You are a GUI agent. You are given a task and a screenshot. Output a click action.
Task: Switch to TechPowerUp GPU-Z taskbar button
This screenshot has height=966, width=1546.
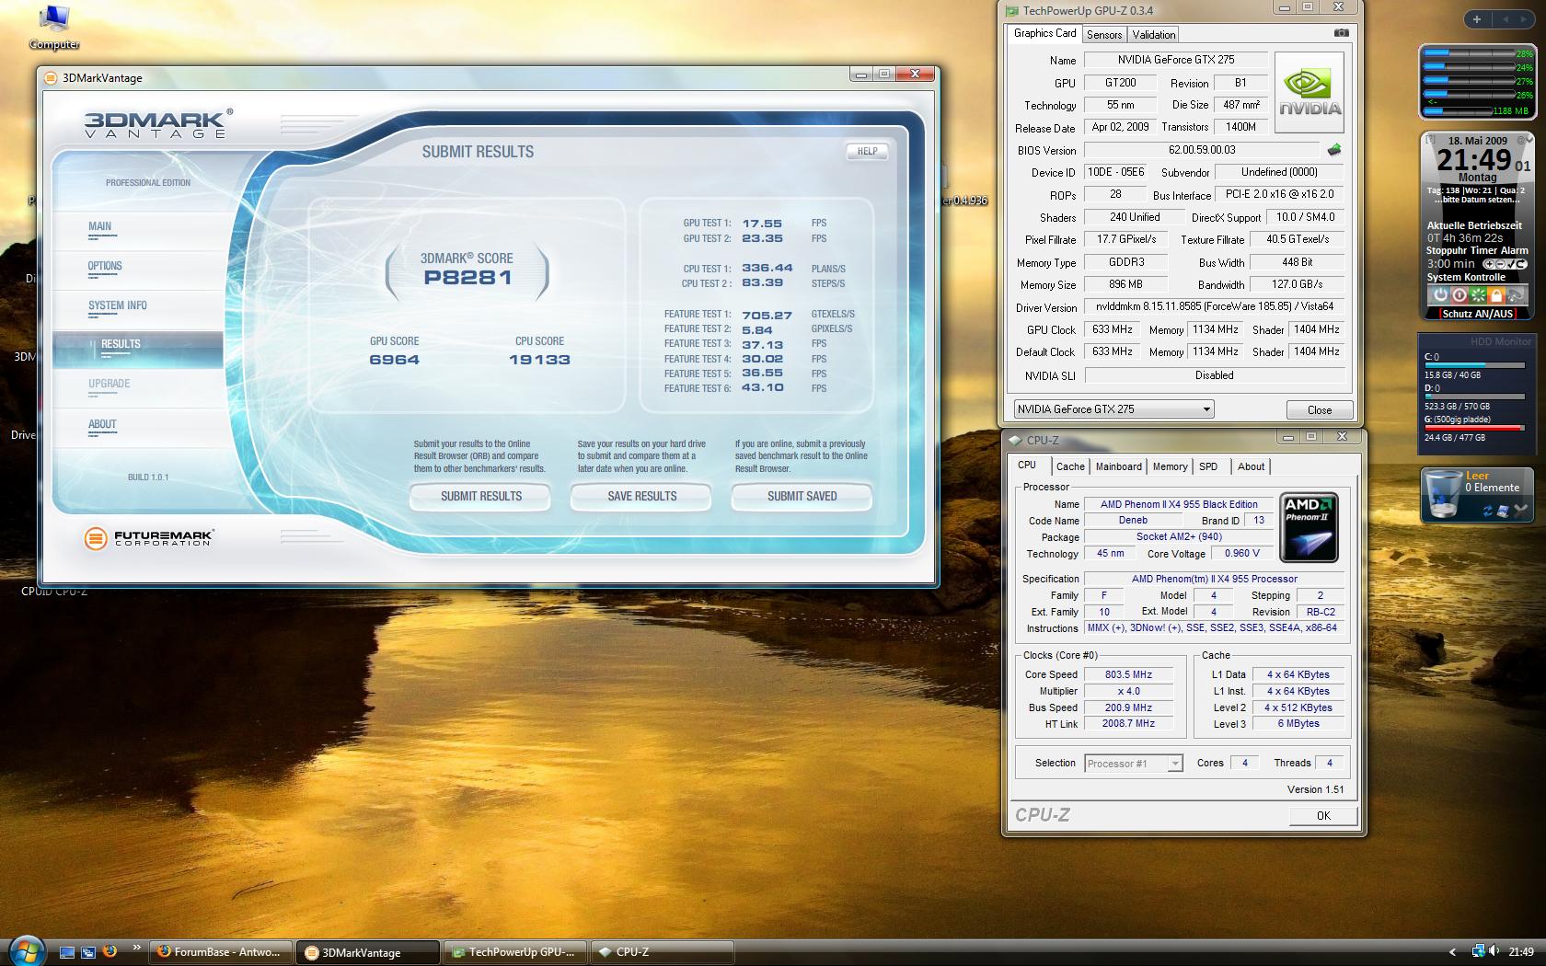[x=516, y=952]
